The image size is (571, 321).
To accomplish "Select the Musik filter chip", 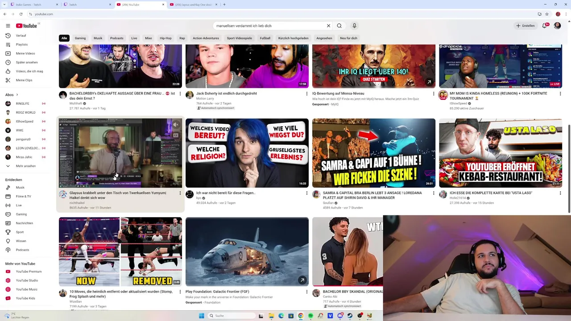I will tap(98, 38).
